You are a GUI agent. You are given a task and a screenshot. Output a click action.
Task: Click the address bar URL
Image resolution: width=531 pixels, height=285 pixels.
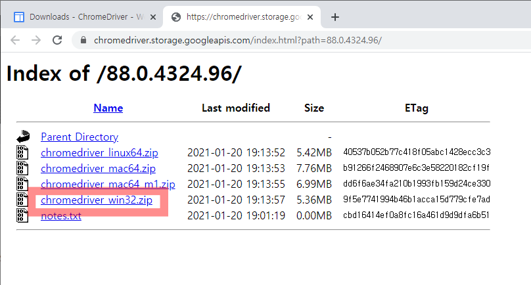click(238, 40)
